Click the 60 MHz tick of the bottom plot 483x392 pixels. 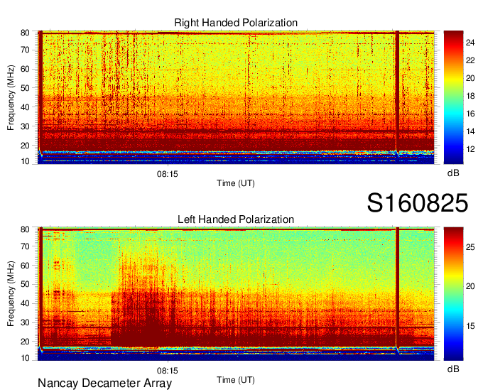[25, 266]
